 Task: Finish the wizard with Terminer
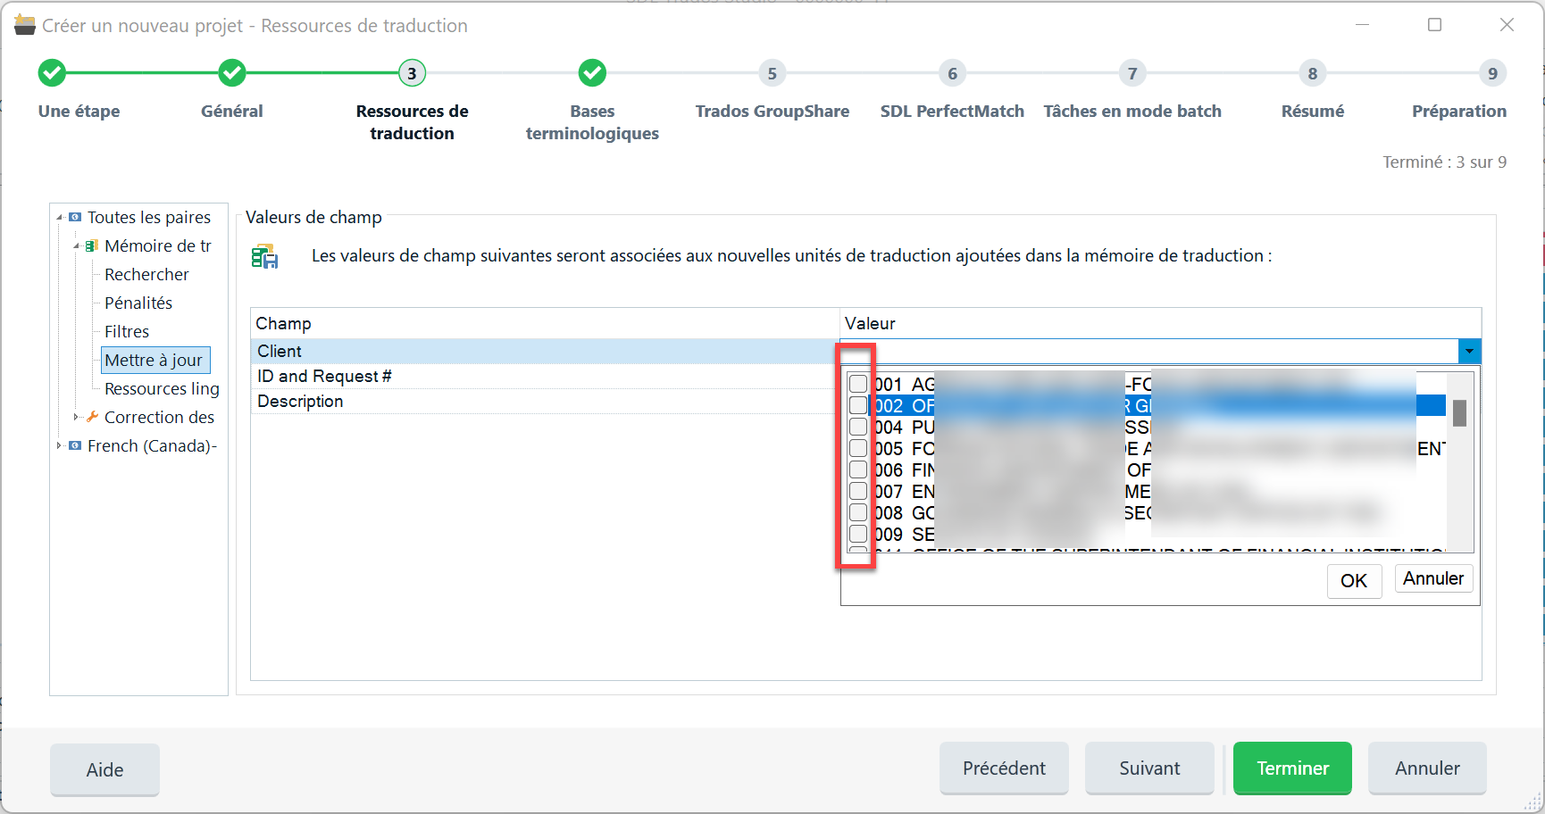(x=1292, y=768)
